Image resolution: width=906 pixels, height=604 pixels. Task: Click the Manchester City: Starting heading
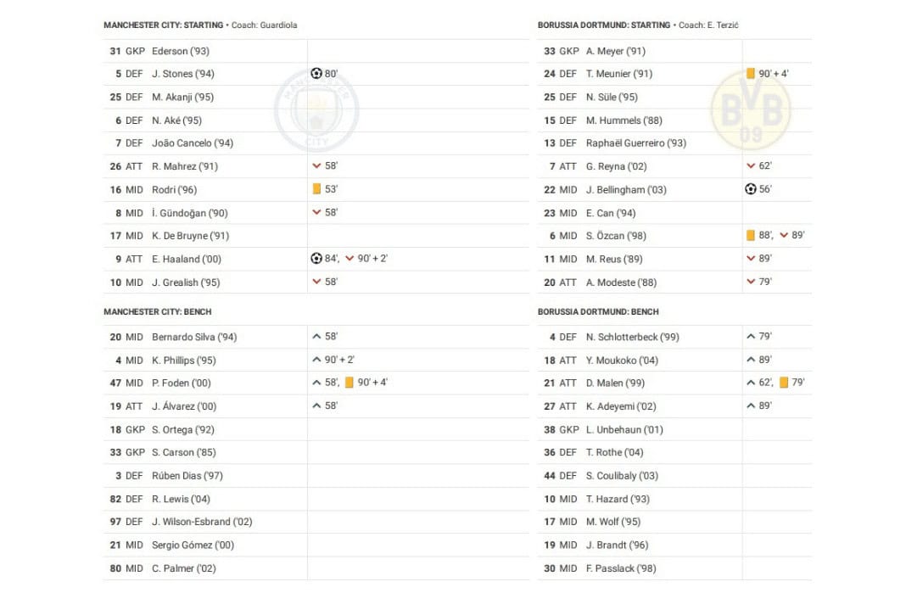click(164, 25)
